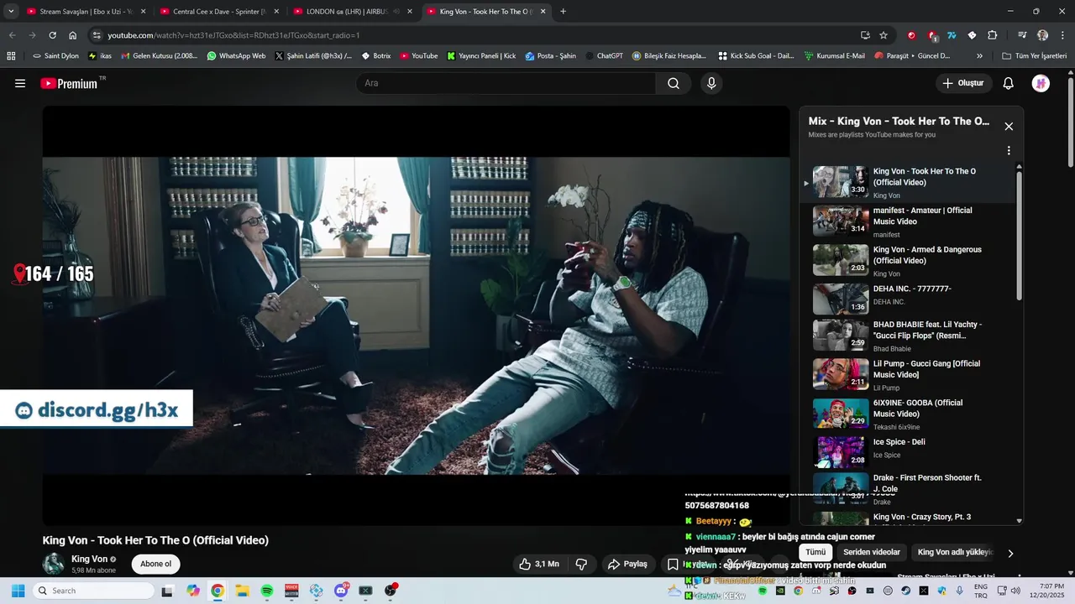This screenshot has width=1075, height=604.
Task: Open the mix playlist three-dot options
Action: [x=1009, y=151]
